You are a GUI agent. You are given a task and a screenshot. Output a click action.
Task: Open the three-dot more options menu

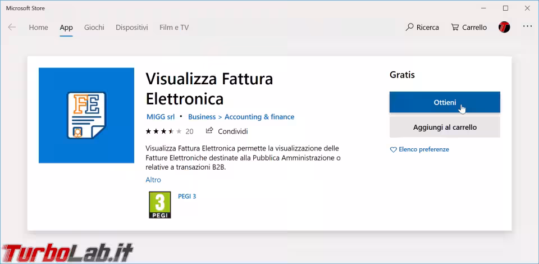point(527,26)
